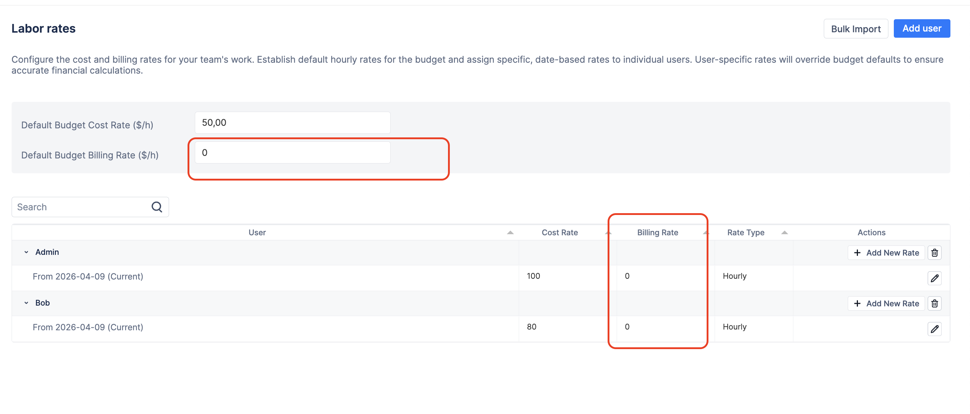Collapse the Bob user group
Viewport: 970px width, 414px height.
(26, 303)
